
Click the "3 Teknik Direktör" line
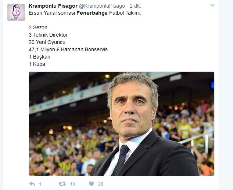[48, 35]
